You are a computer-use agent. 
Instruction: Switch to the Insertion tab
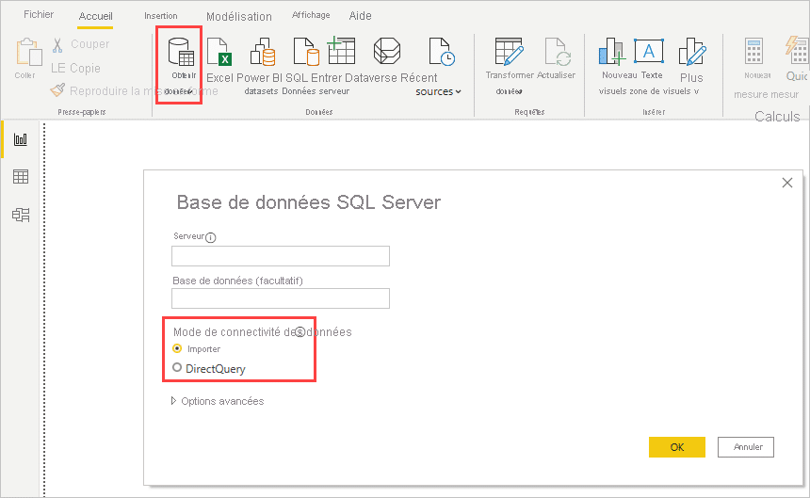tap(160, 16)
